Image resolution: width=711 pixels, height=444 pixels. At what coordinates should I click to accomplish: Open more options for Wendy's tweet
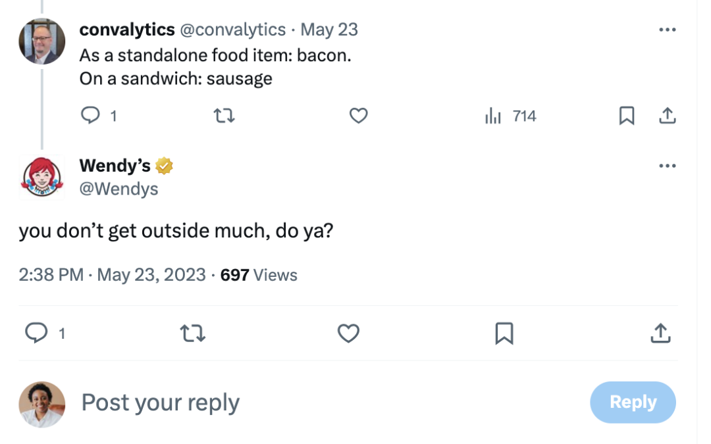coord(667,166)
